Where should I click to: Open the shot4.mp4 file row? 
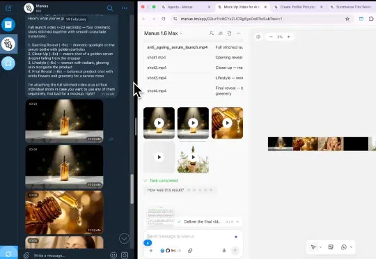pyautogui.click(x=194, y=91)
